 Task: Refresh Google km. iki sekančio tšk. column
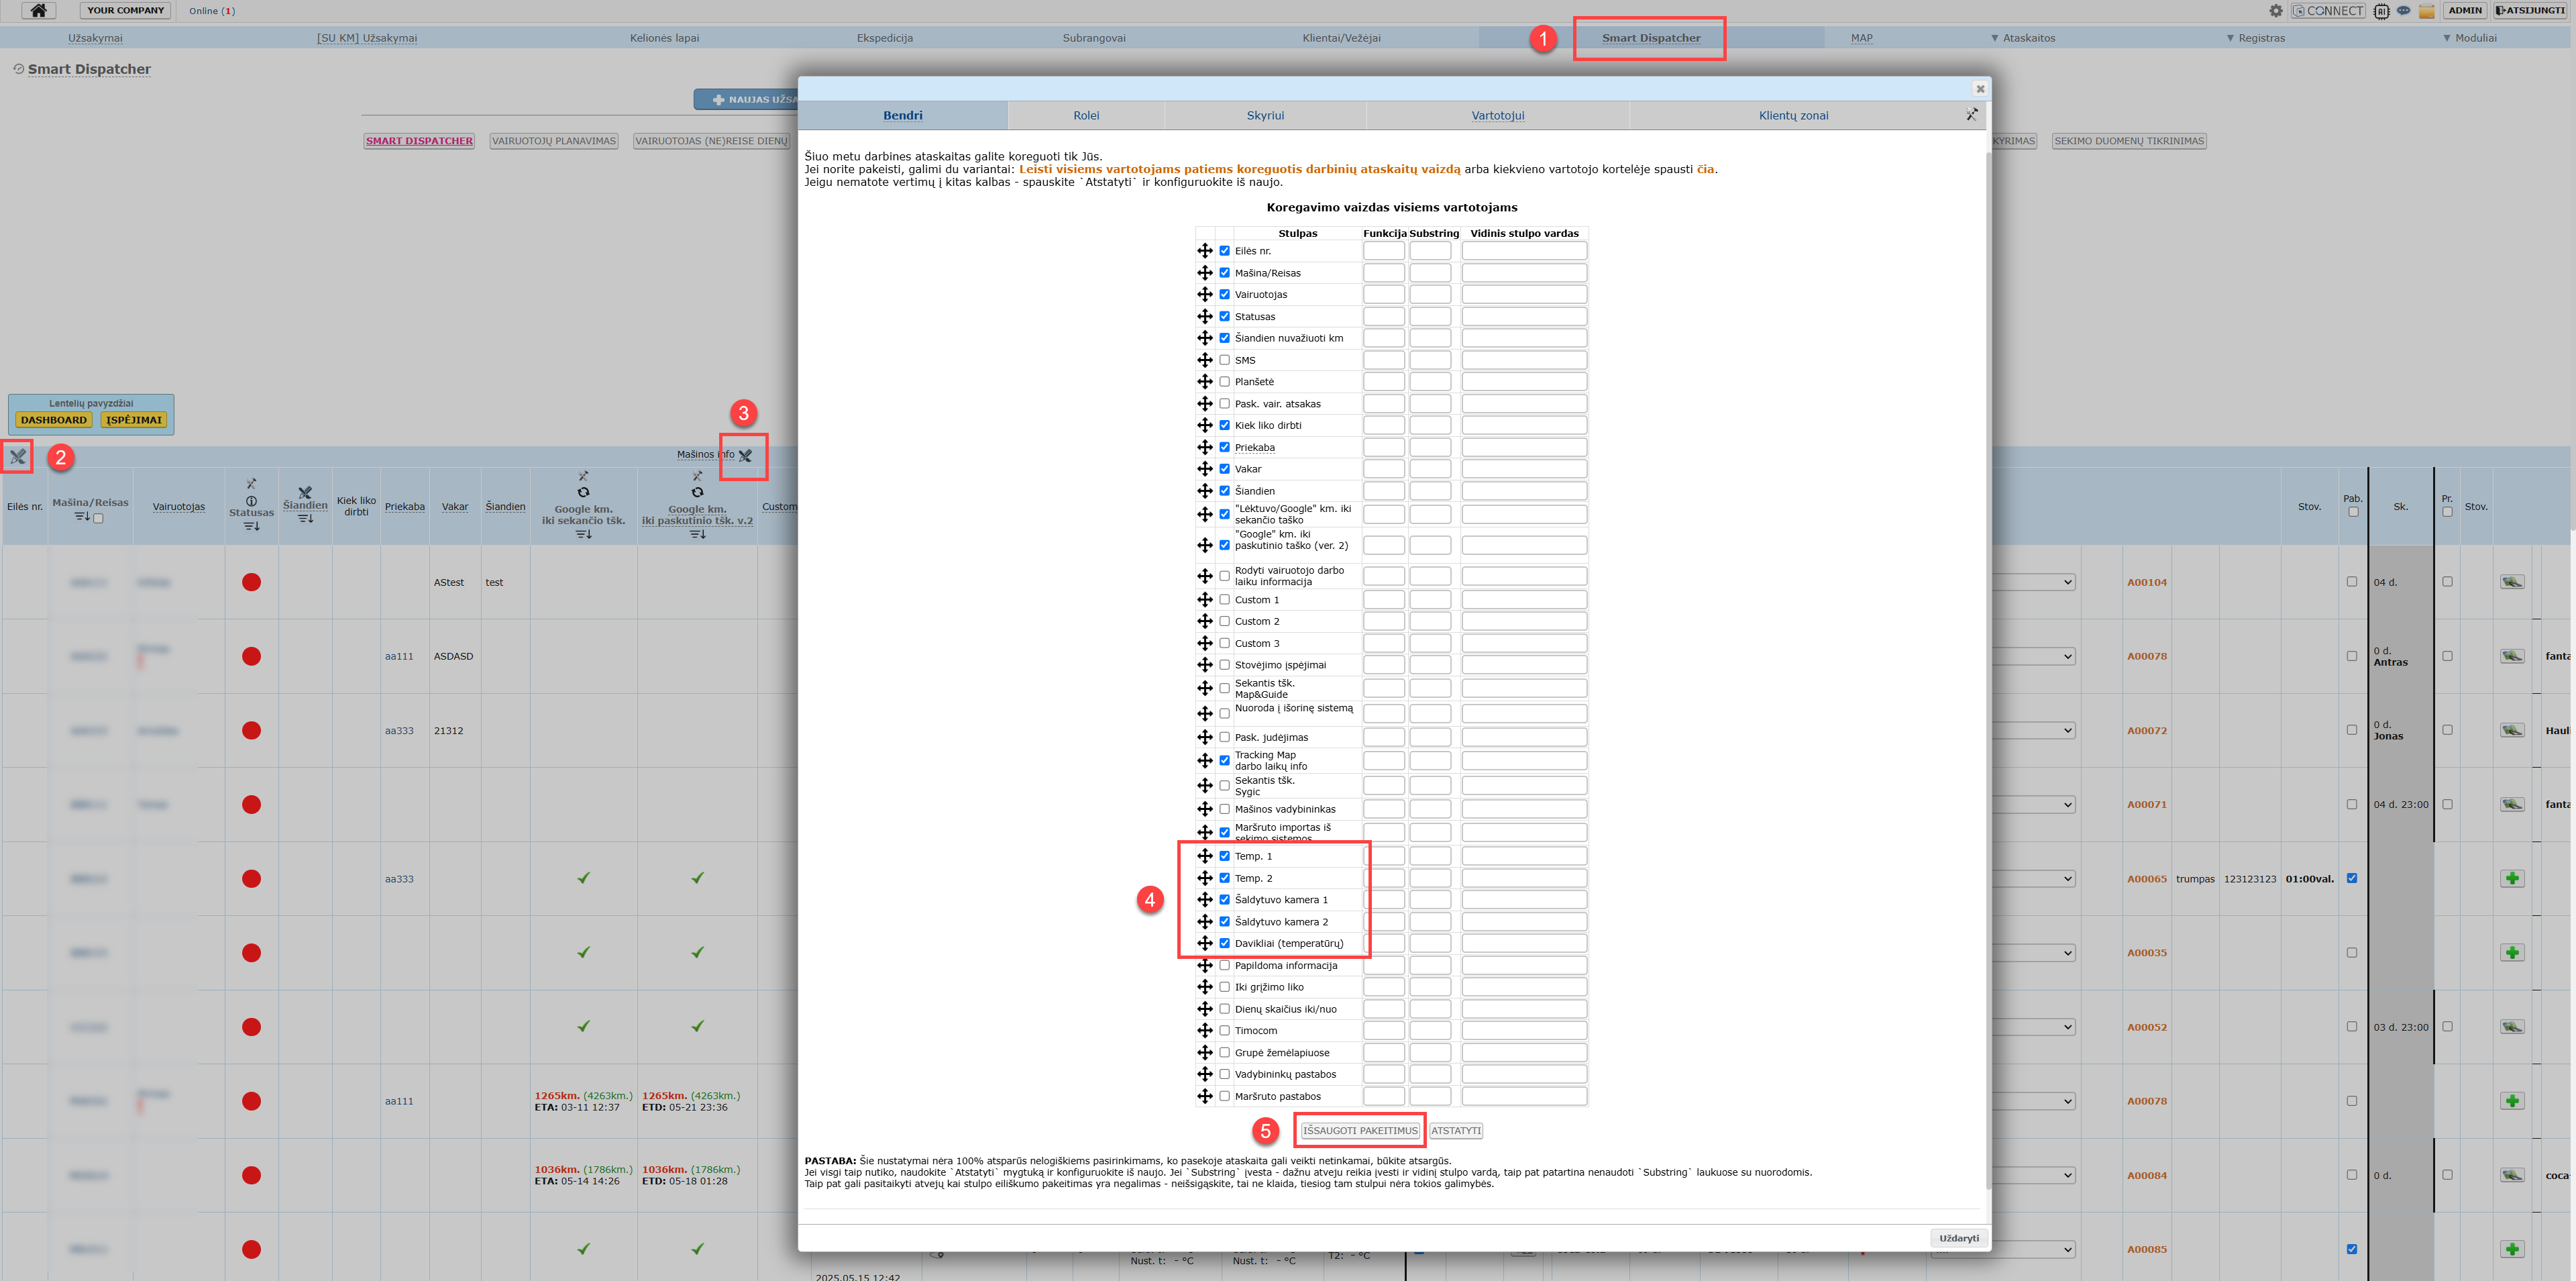[583, 492]
